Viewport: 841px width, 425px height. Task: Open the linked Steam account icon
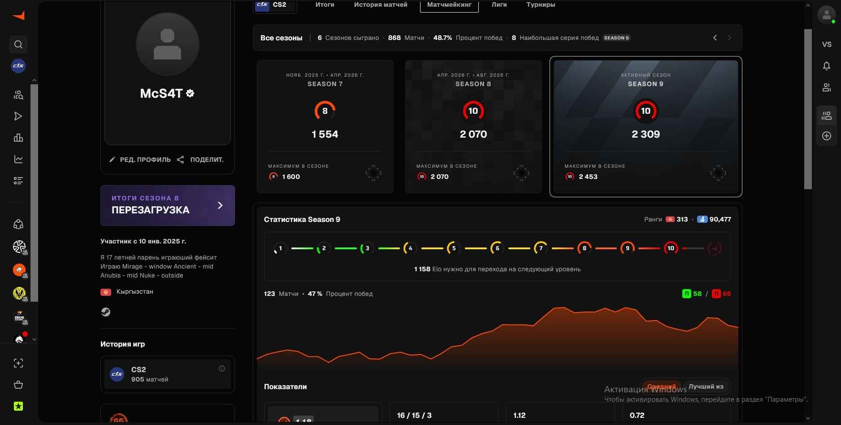[x=106, y=312]
